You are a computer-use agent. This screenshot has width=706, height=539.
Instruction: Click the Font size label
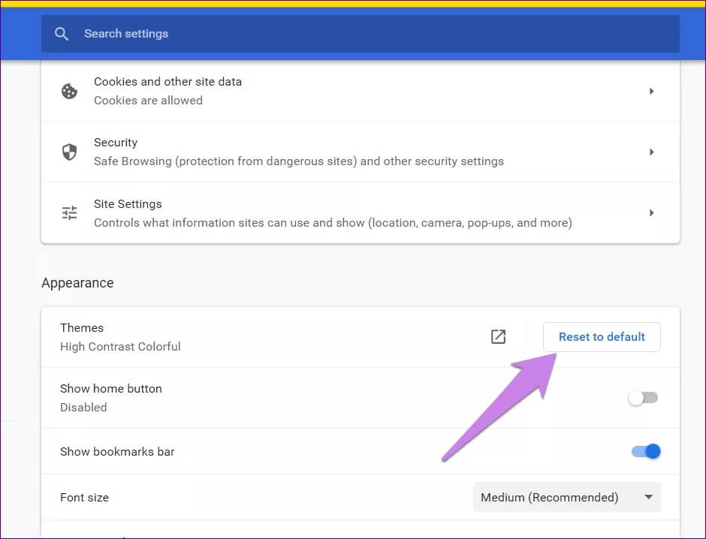pyautogui.click(x=84, y=498)
